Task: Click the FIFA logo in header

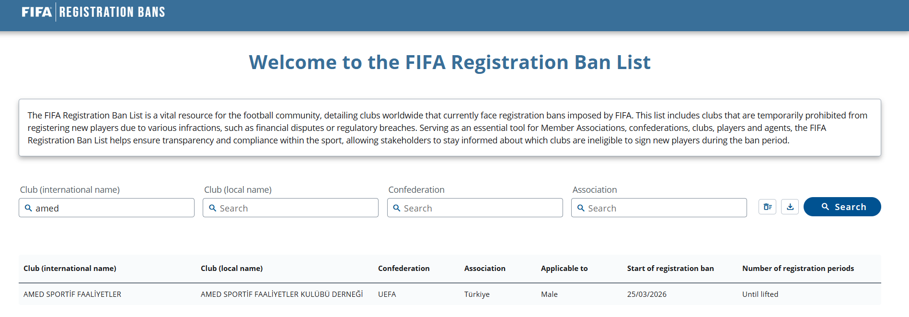Action: coord(36,12)
